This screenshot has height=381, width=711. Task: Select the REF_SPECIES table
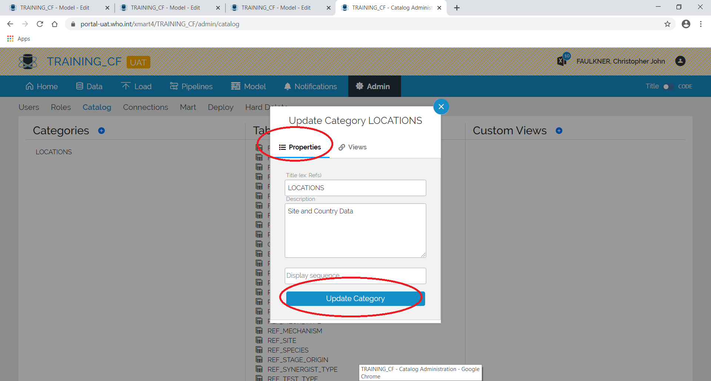(x=288, y=350)
